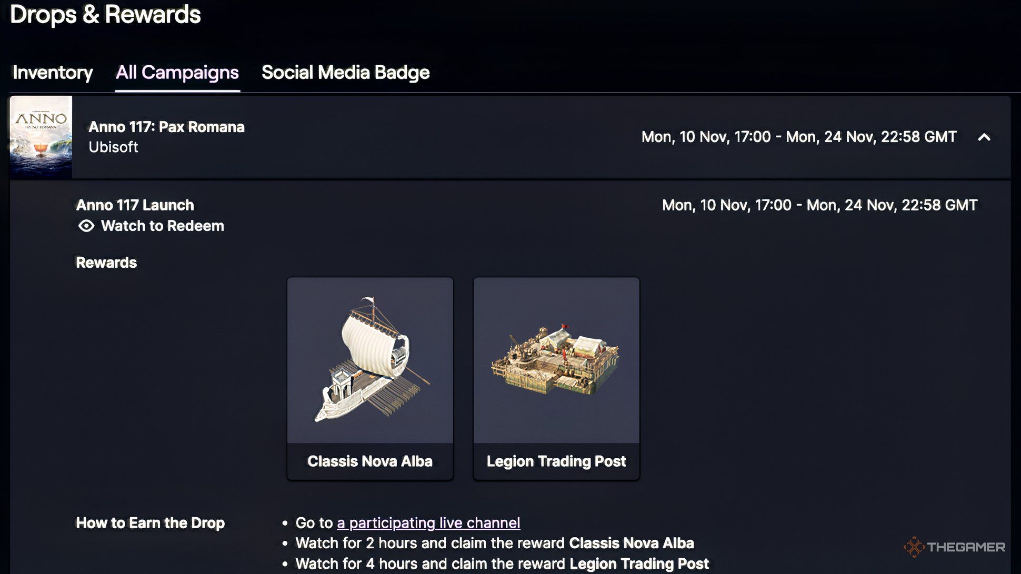Click the TheGamer watermark logo
The image size is (1021, 574).
pyautogui.click(x=954, y=547)
